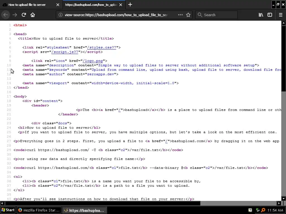Open the /script.js?7 link
The image size is (286, 214).
(65, 52)
